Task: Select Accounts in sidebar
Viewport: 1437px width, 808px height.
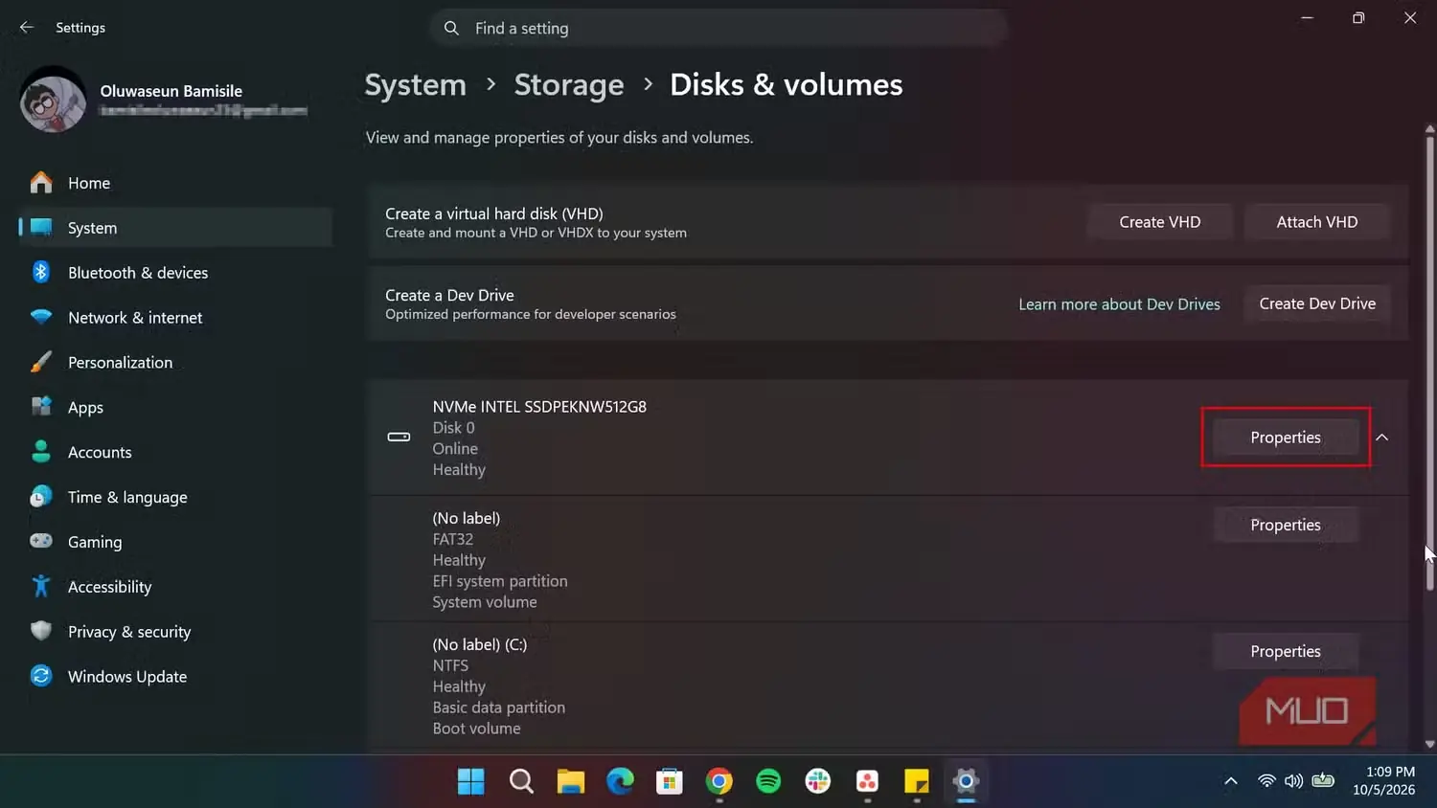Action: 176,452
